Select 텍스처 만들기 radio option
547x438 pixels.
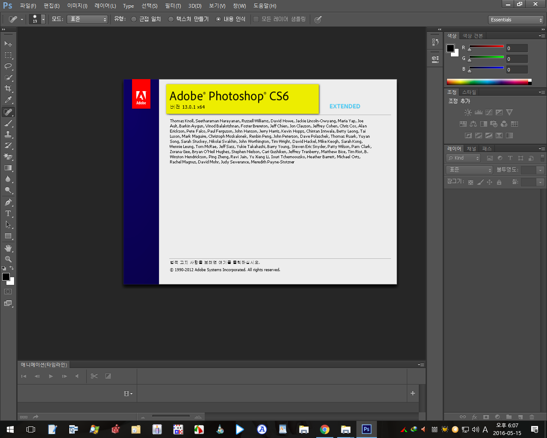[188, 19]
